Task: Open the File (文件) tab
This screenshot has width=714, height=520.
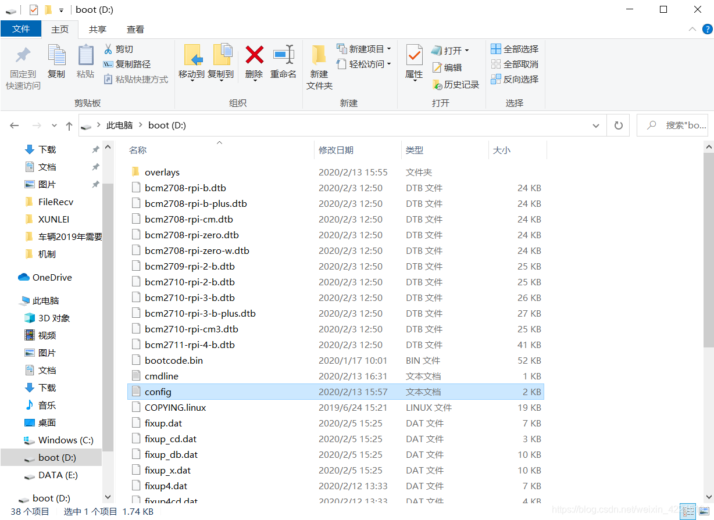Action: pos(21,29)
